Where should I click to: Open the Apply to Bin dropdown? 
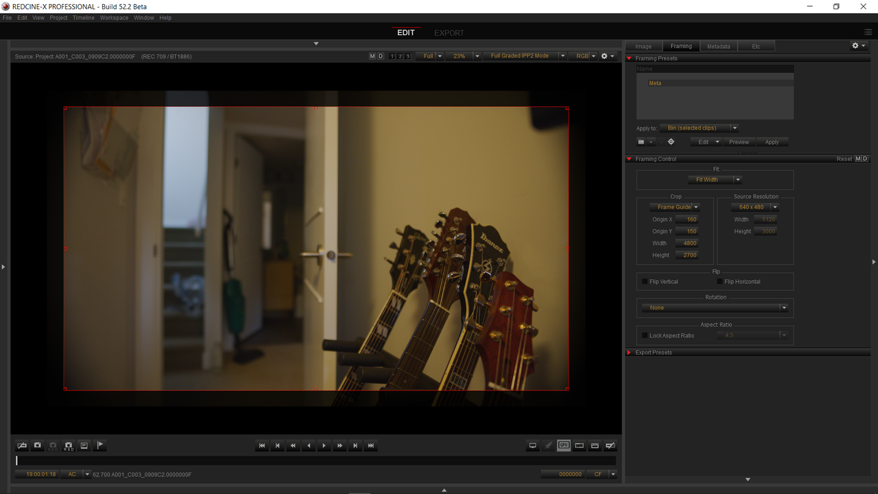(698, 128)
